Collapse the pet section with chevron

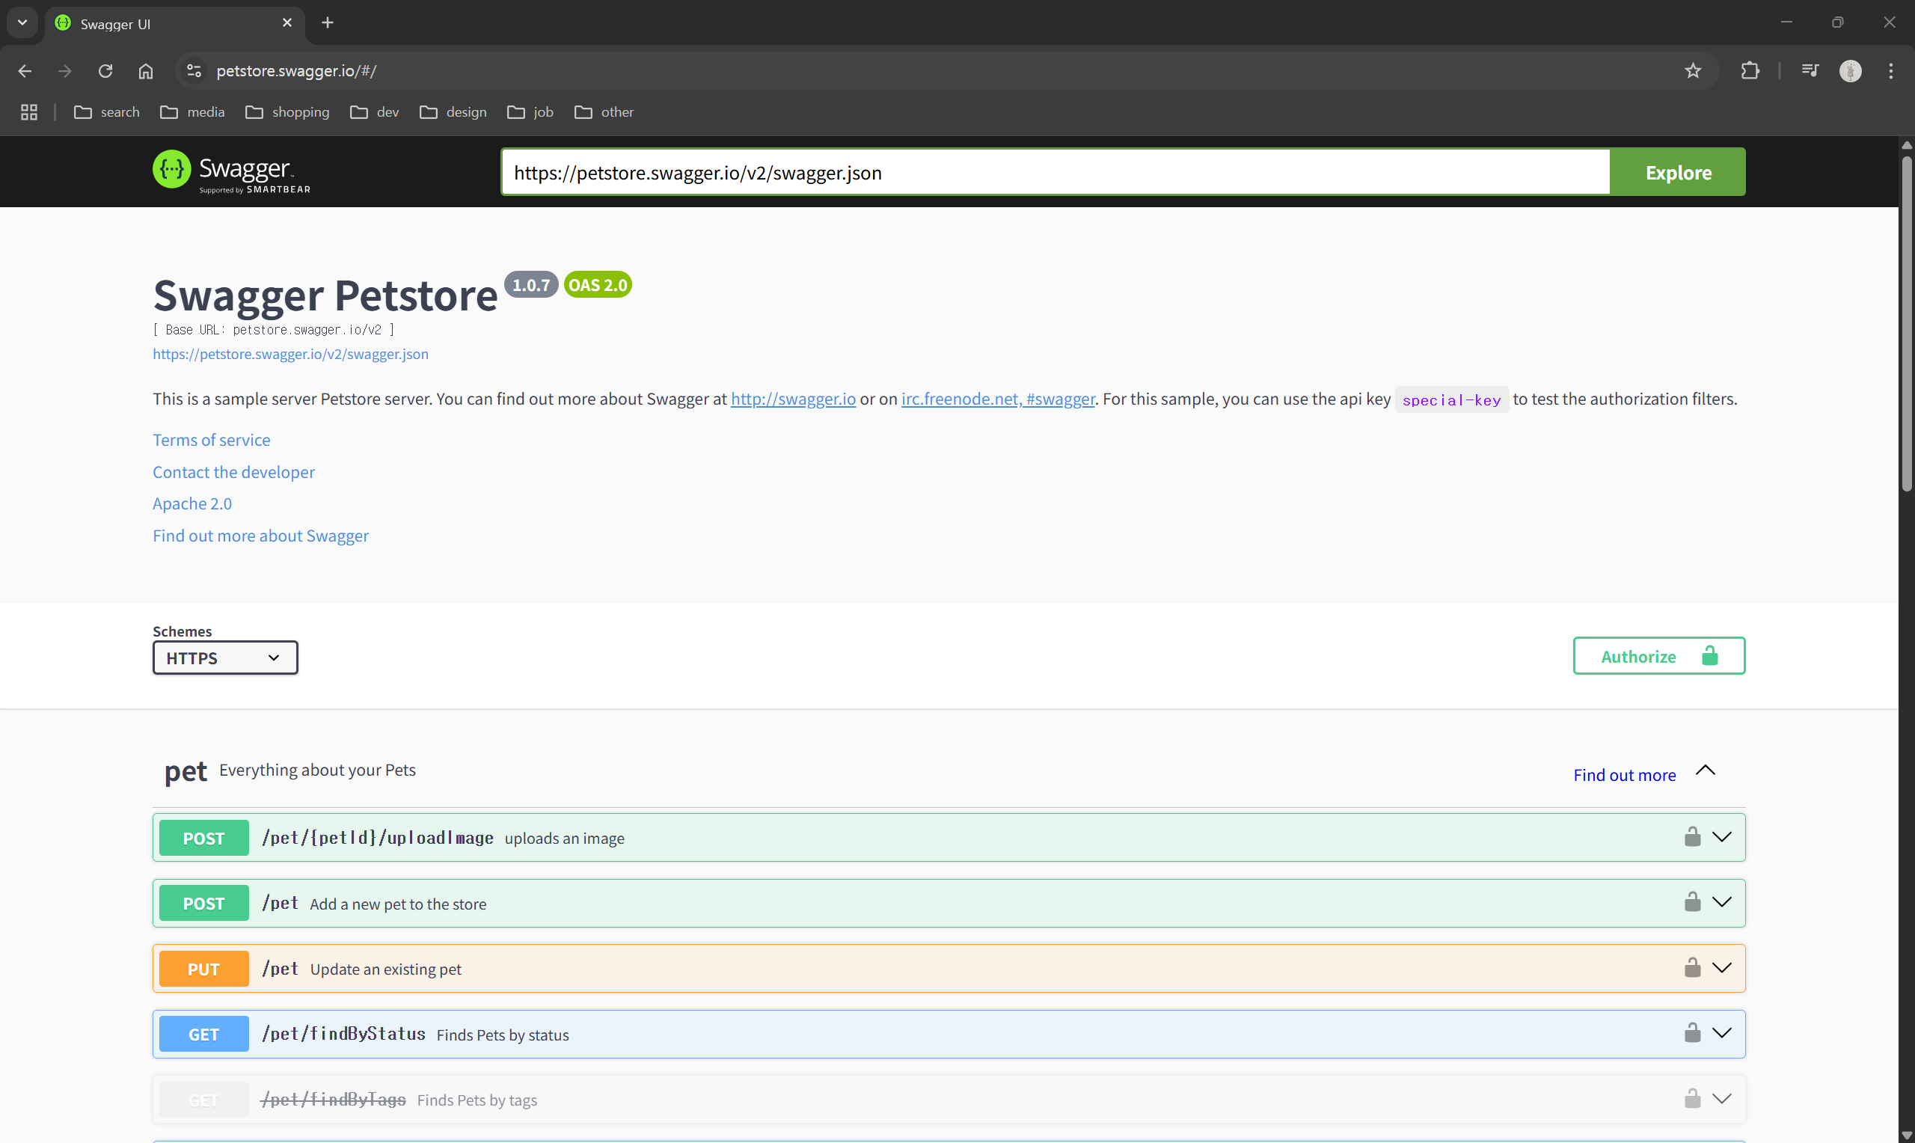point(1706,771)
